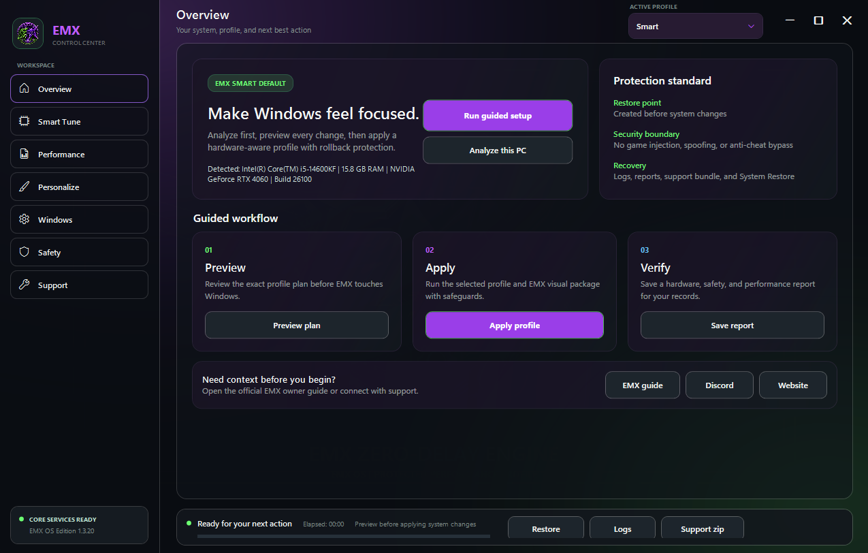Click the EMX SMART DEFAULT badge

point(251,84)
